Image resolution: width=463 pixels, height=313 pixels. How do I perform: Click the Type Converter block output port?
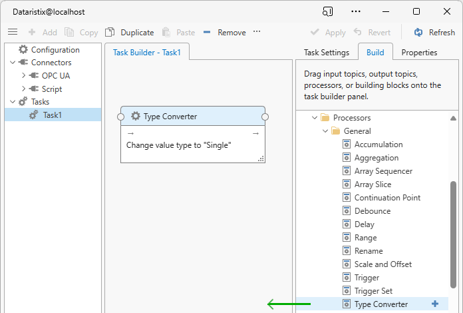265,117
